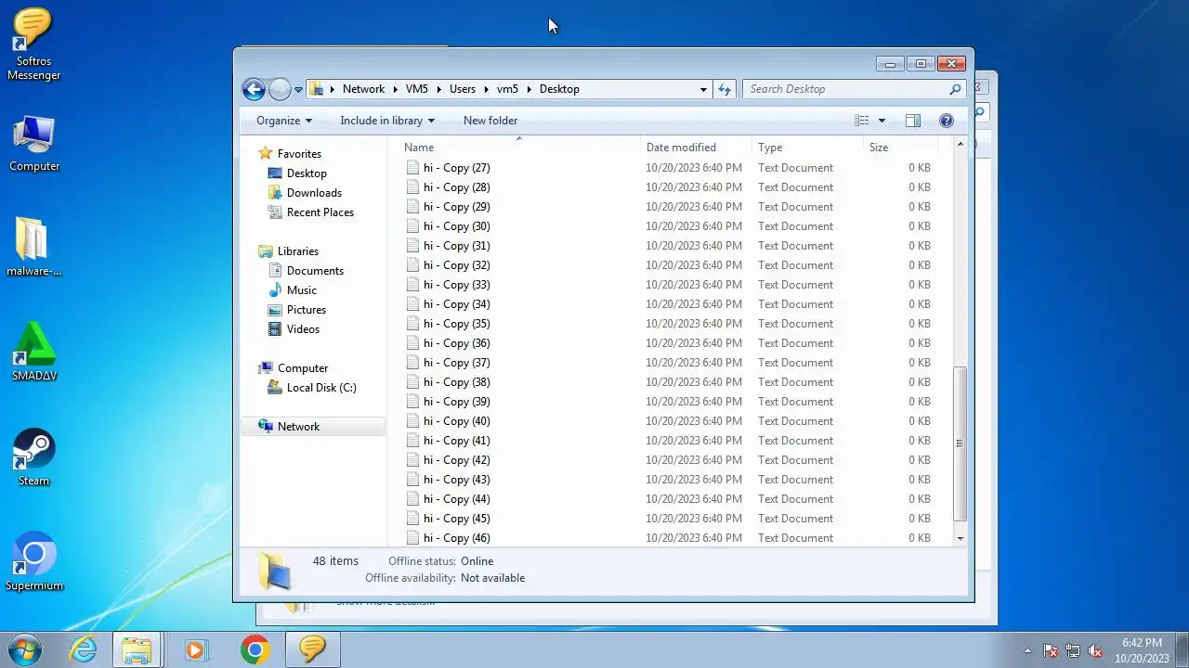This screenshot has width=1189, height=668.
Task: Show hidden tray icons arrow
Action: point(1027,650)
